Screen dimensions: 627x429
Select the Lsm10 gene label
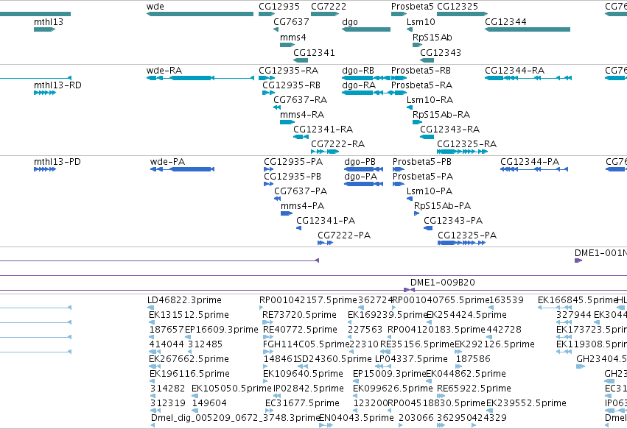tap(421, 22)
